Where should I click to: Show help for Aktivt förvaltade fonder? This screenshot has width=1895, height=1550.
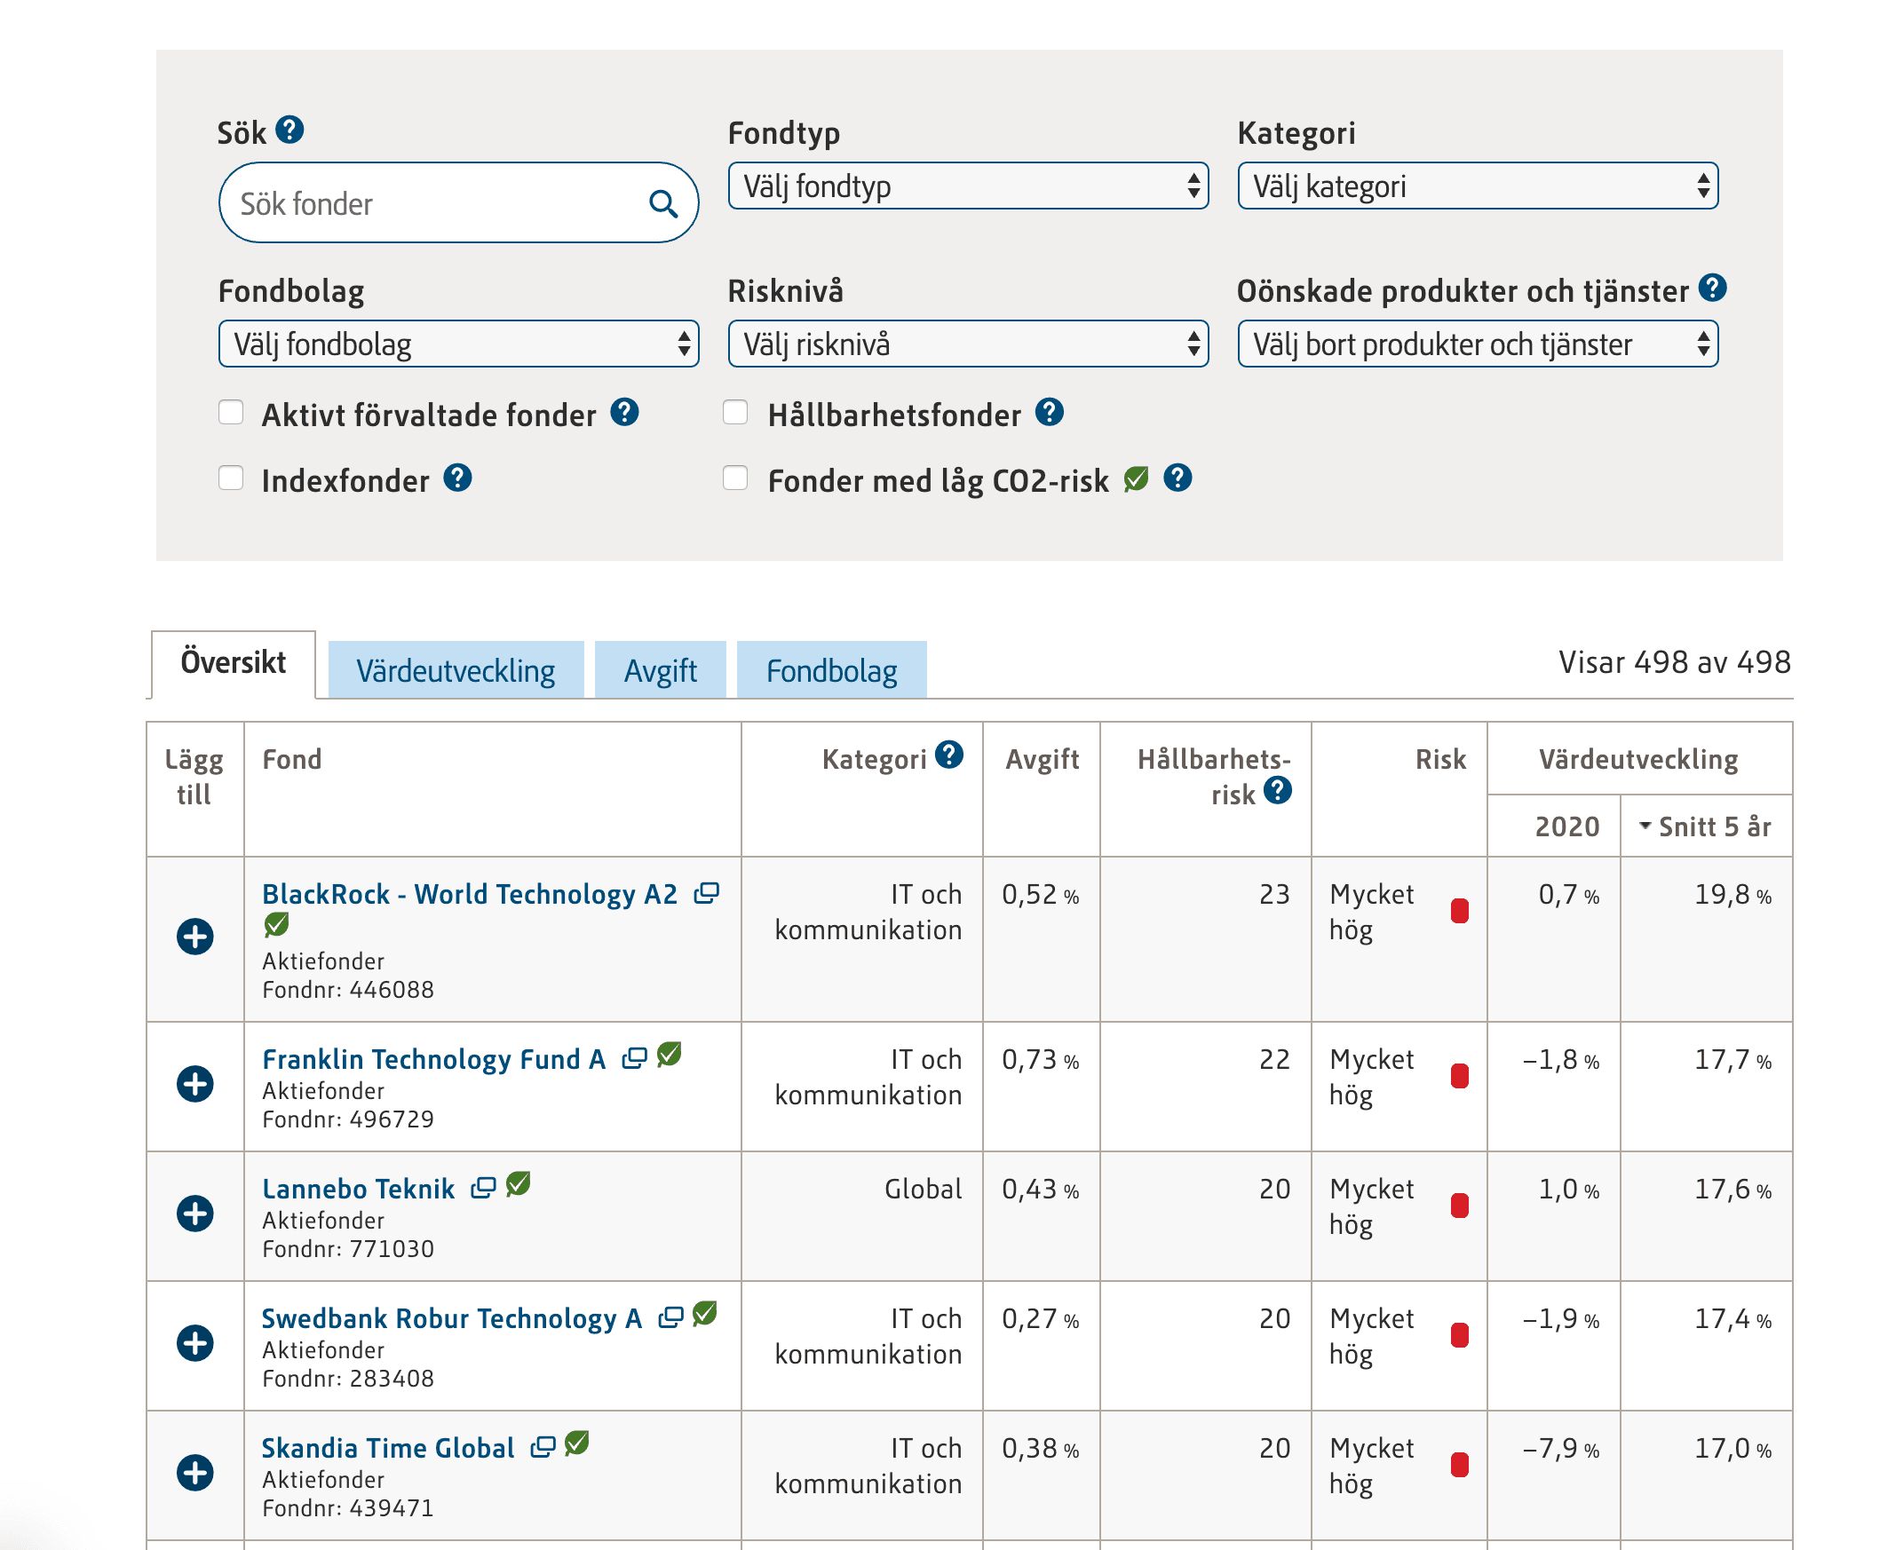624,412
